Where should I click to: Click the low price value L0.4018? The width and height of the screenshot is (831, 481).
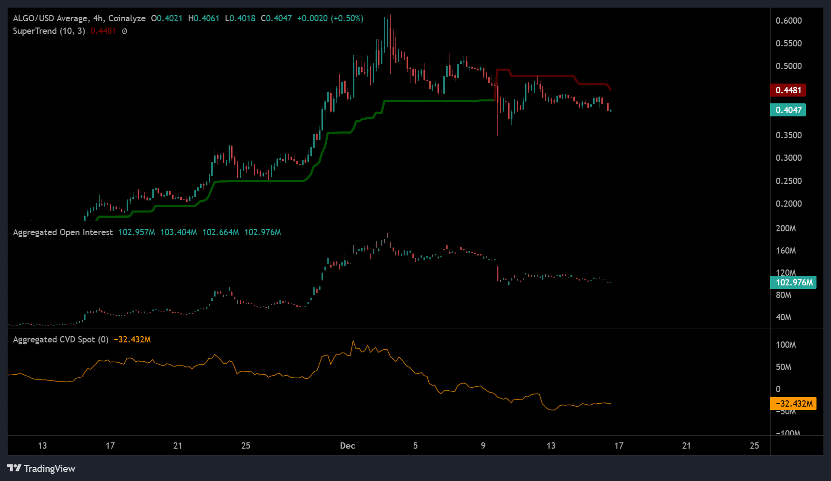240,18
